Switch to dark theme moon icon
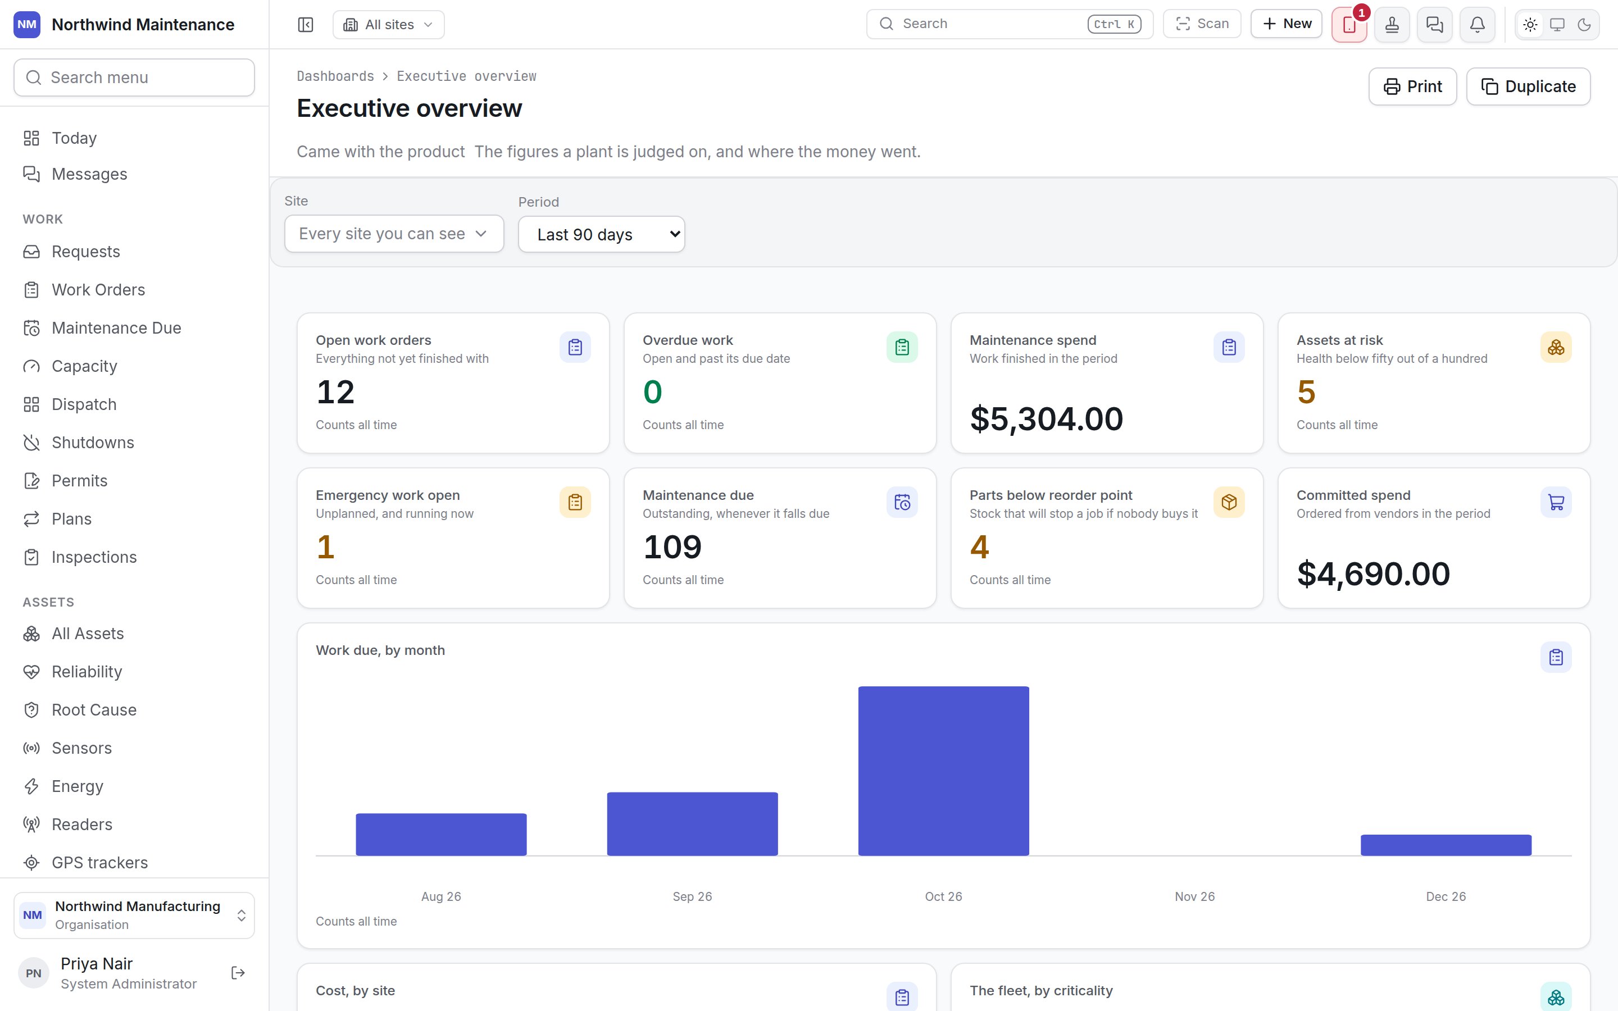Viewport: 1618px width, 1011px height. (1584, 25)
